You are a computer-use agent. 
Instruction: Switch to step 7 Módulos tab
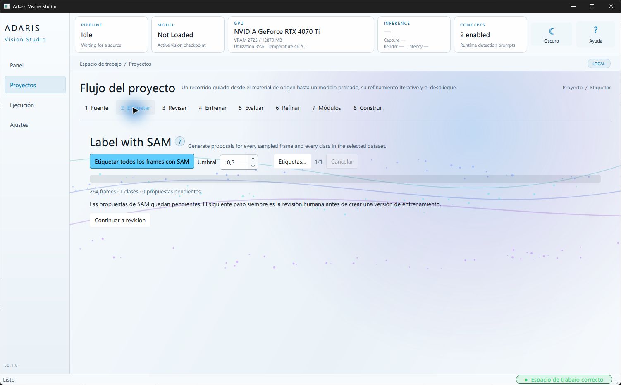(x=327, y=108)
